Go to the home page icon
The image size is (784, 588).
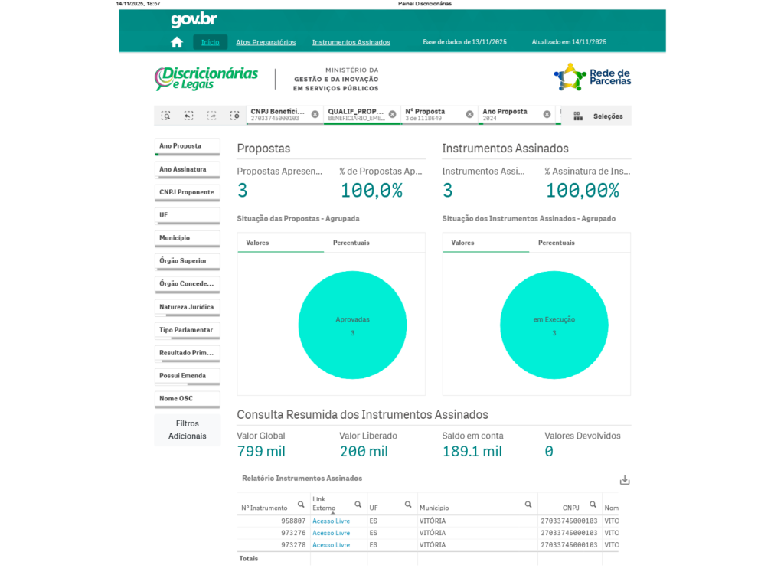pyautogui.click(x=177, y=42)
